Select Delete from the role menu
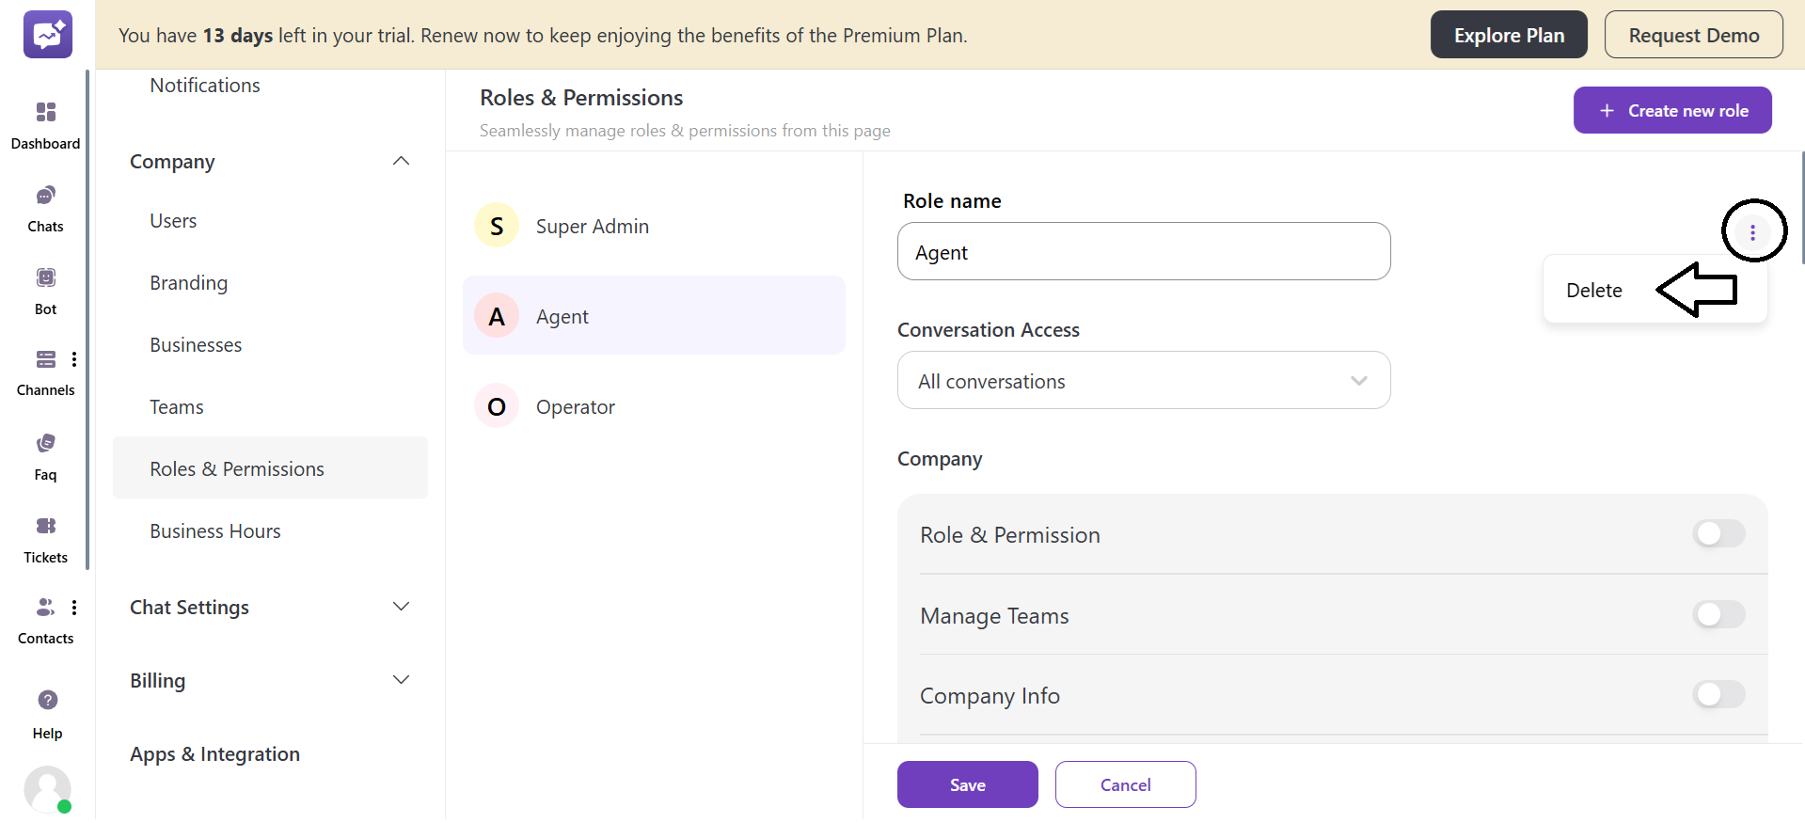Image resolution: width=1805 pixels, height=823 pixels. (1594, 291)
